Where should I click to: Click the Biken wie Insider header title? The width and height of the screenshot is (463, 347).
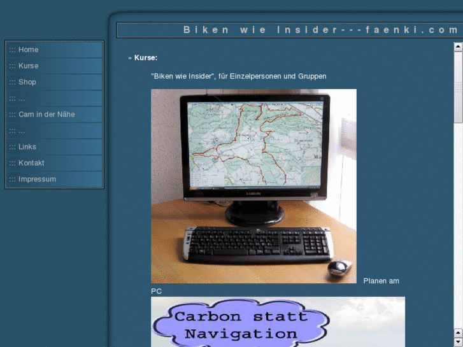(x=321, y=30)
